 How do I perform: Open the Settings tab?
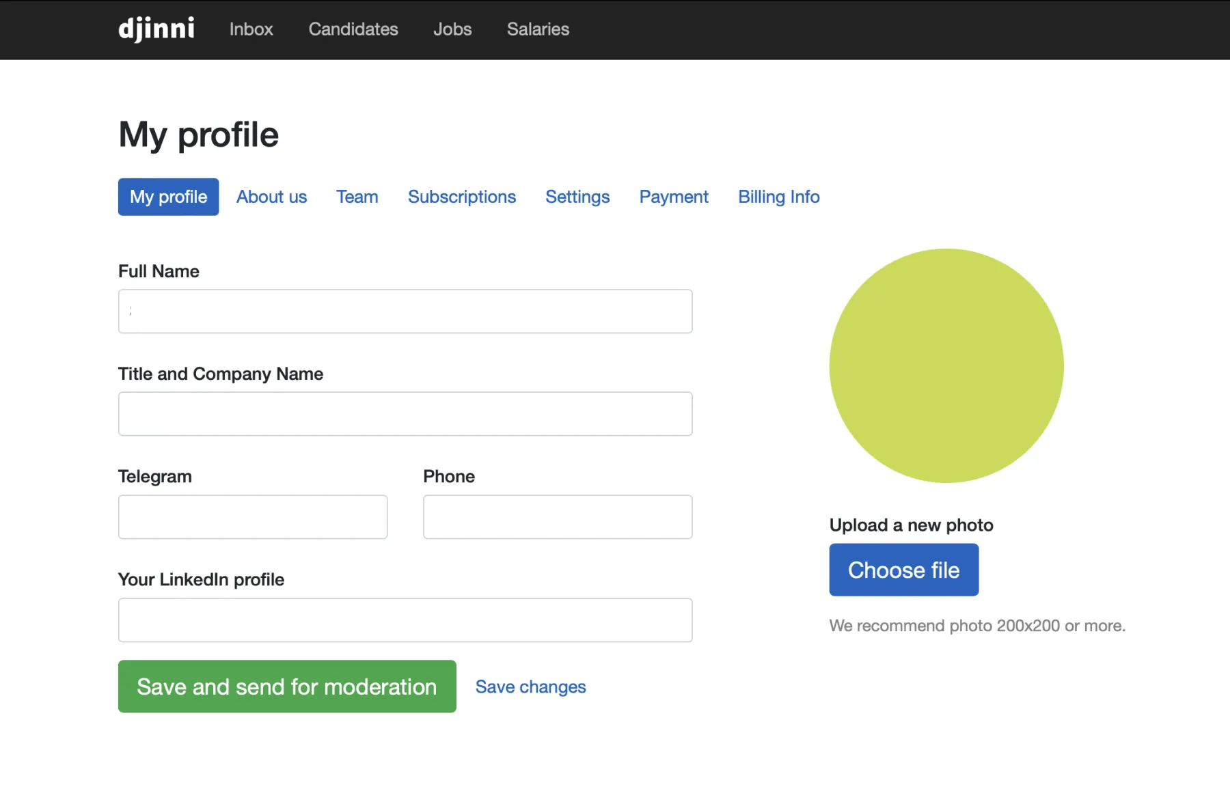pyautogui.click(x=577, y=197)
